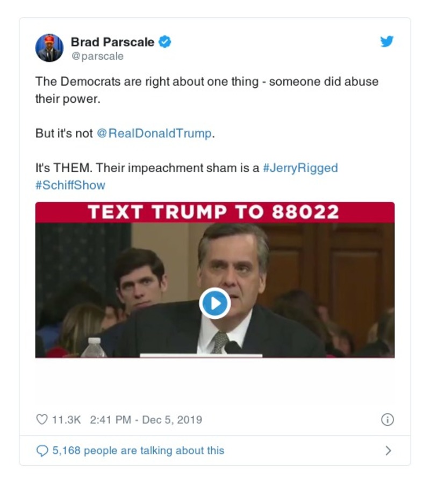Click the 'TEXT TRUMP TO 88022' banner
The height and width of the screenshot is (484, 430).
coord(214,212)
